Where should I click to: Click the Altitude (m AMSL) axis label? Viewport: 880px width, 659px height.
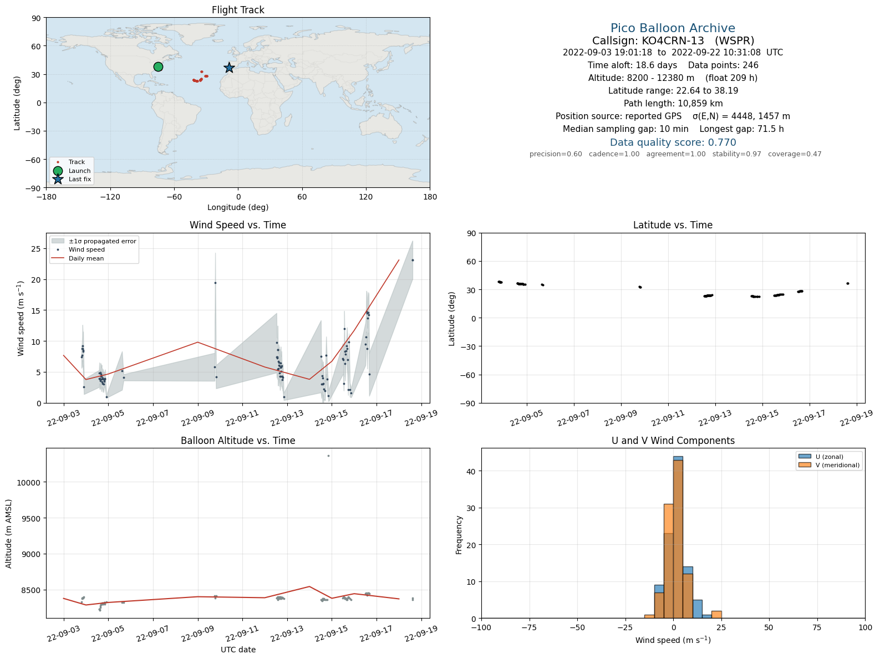click(9, 533)
